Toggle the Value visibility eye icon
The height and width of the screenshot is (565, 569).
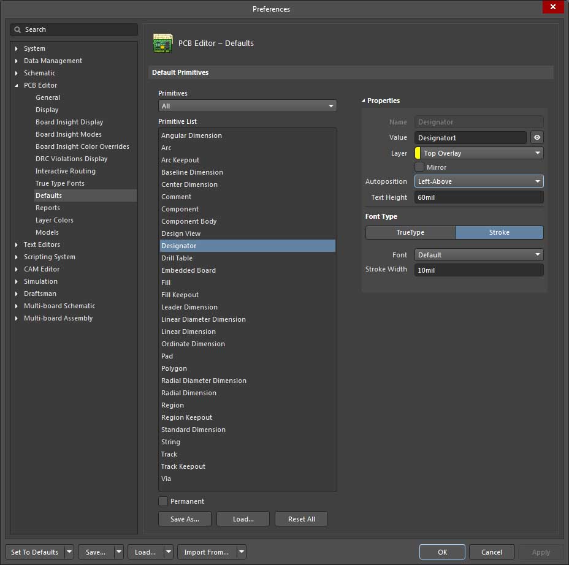pos(537,138)
